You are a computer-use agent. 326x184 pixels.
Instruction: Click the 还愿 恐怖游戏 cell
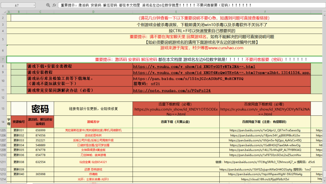coord(93,169)
